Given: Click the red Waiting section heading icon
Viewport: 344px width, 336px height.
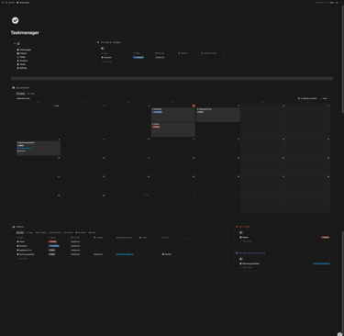Looking at the screenshot, I should tap(237, 227).
